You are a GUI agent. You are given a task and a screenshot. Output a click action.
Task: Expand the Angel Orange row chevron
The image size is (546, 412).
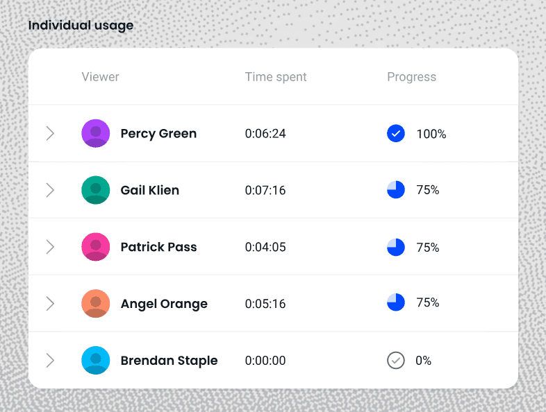(x=50, y=304)
